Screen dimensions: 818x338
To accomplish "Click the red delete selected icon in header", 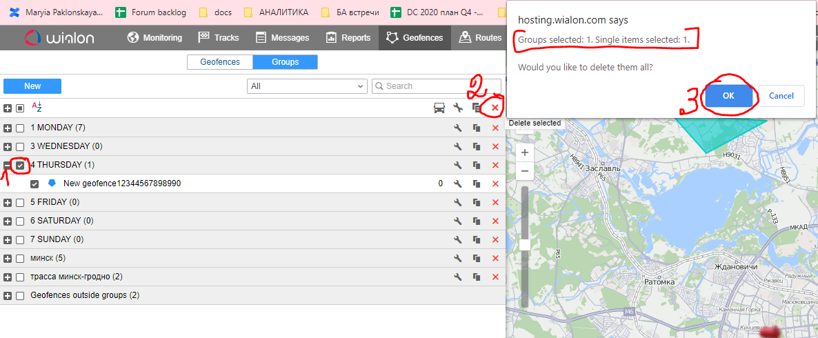I will click(x=495, y=108).
